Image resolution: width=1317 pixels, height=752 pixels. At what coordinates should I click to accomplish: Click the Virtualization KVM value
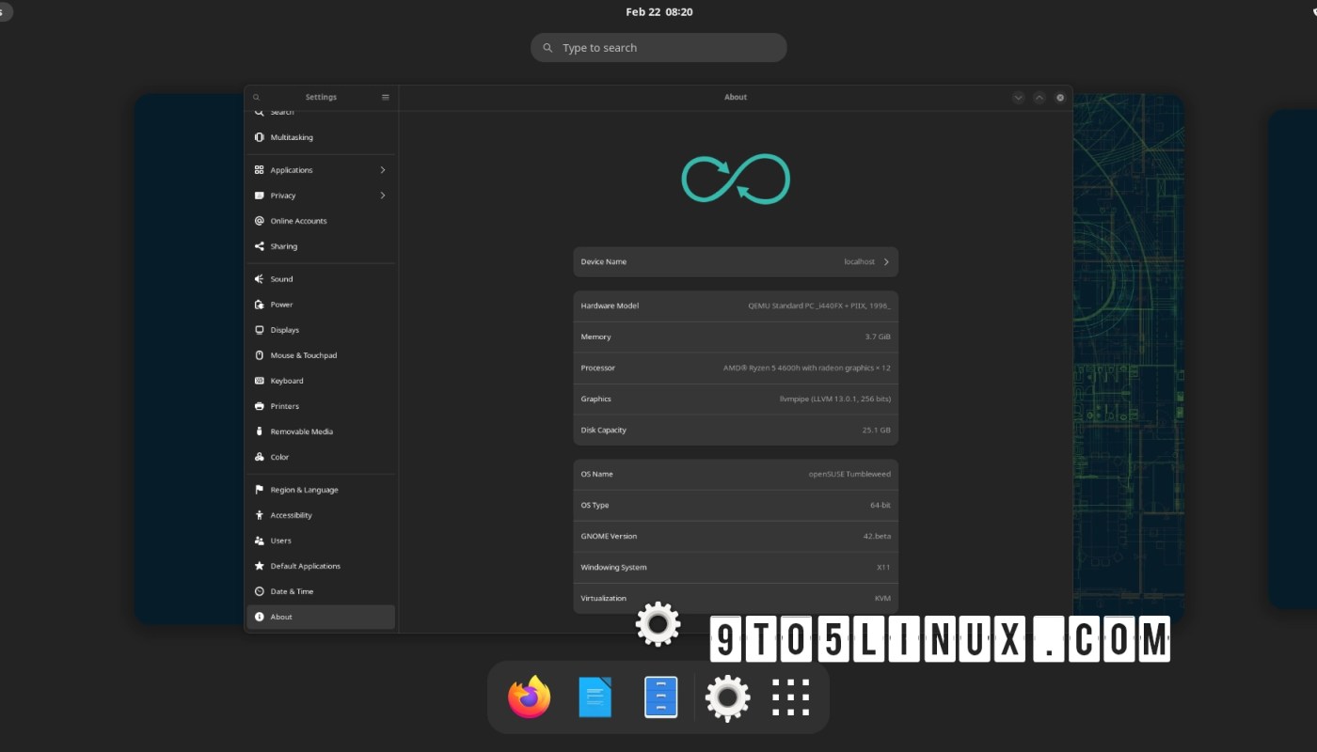[x=882, y=598]
